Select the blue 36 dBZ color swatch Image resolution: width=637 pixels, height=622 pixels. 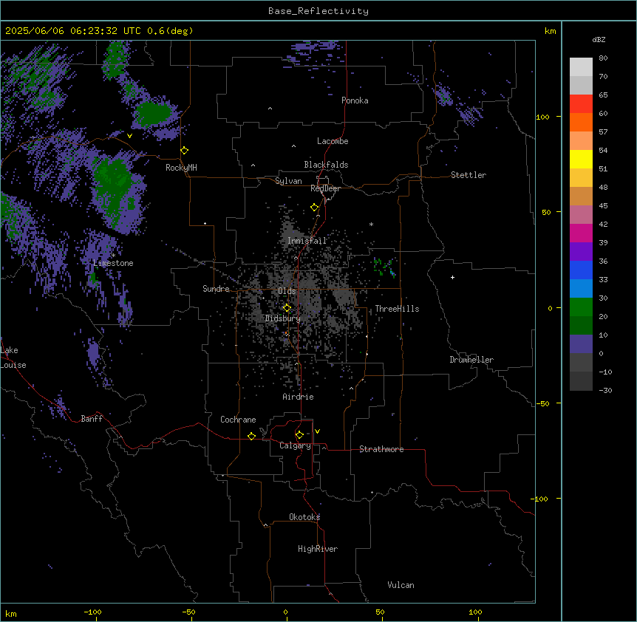(581, 270)
